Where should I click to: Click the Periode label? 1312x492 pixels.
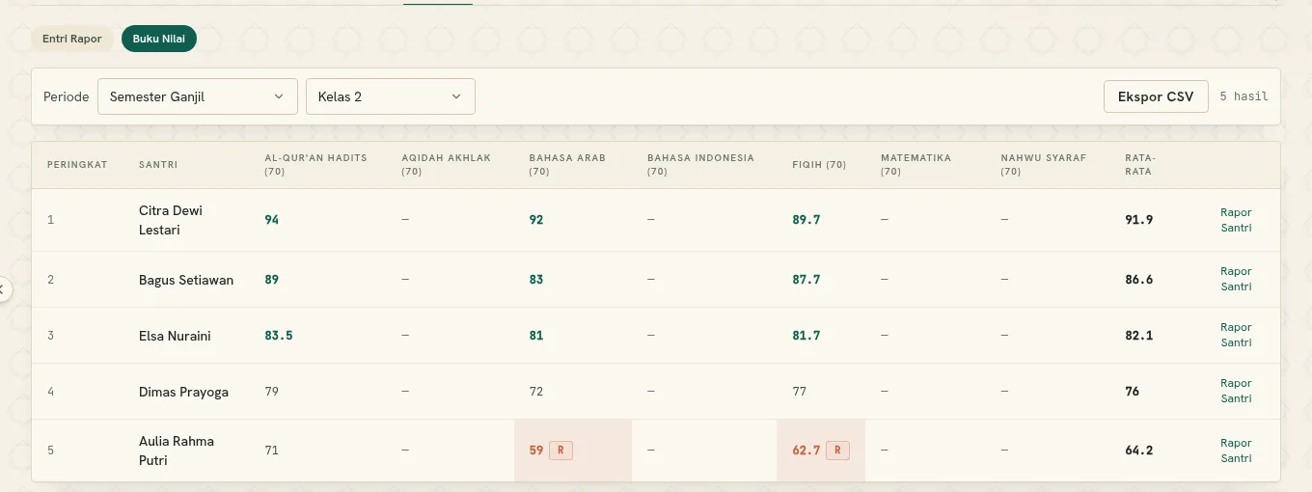pos(67,96)
